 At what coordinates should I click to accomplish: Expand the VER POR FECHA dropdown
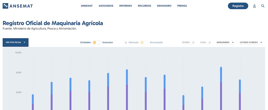point(16,42)
